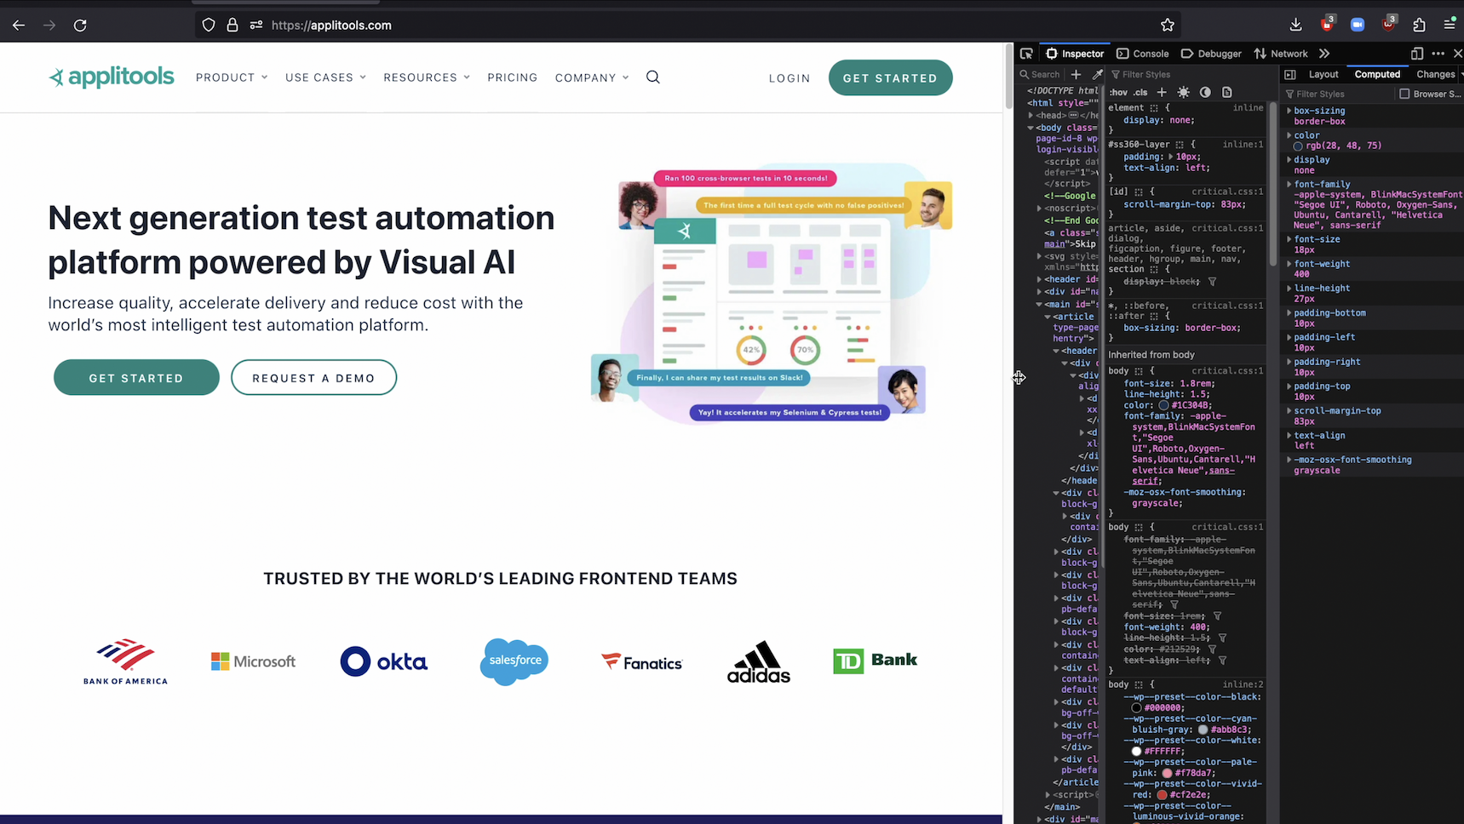
Task: Open COMPANY dropdown menu
Action: pos(592,77)
